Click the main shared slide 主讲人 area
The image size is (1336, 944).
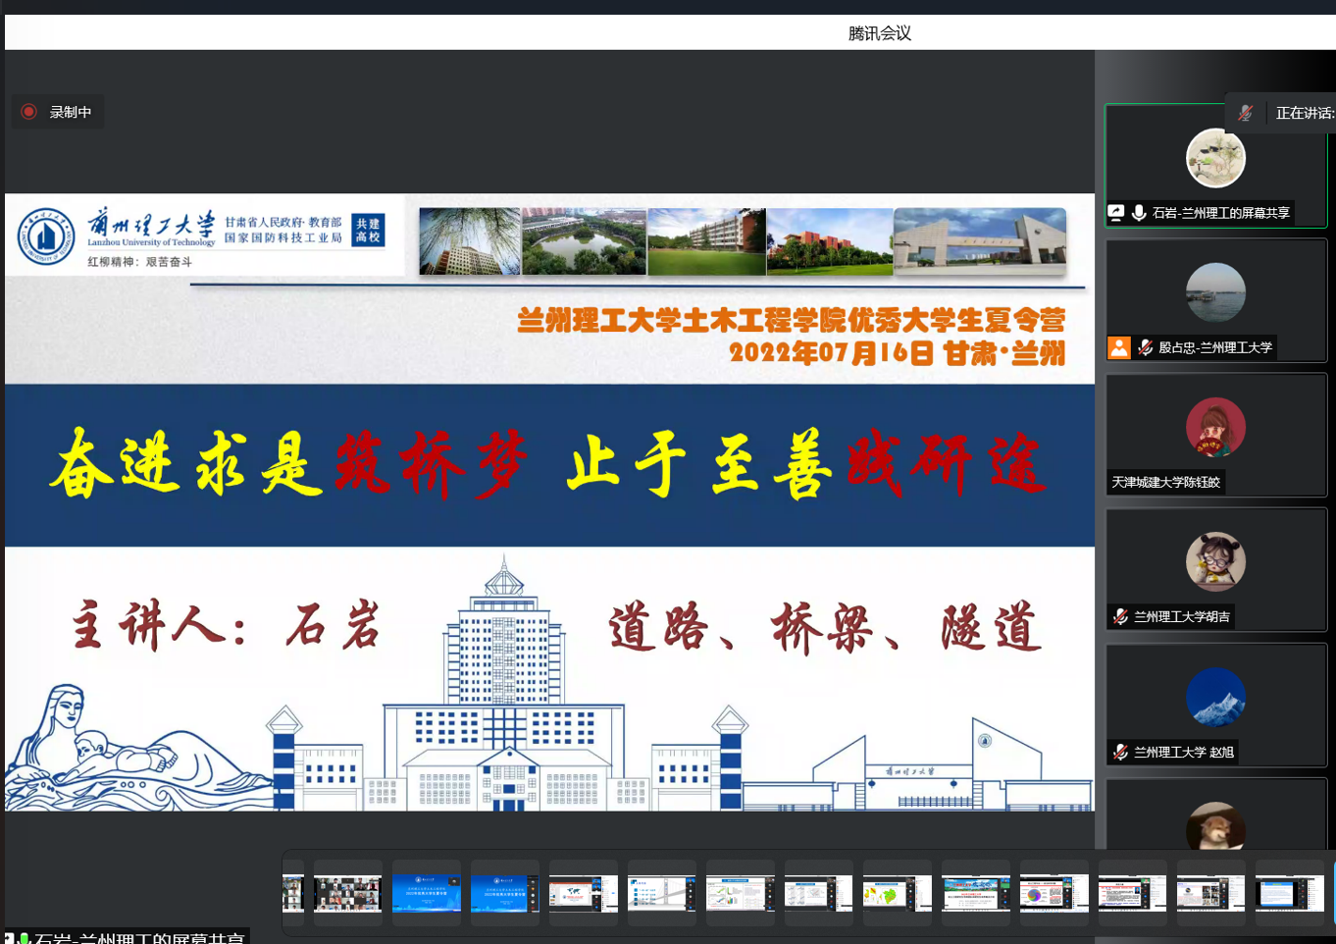tap(226, 626)
